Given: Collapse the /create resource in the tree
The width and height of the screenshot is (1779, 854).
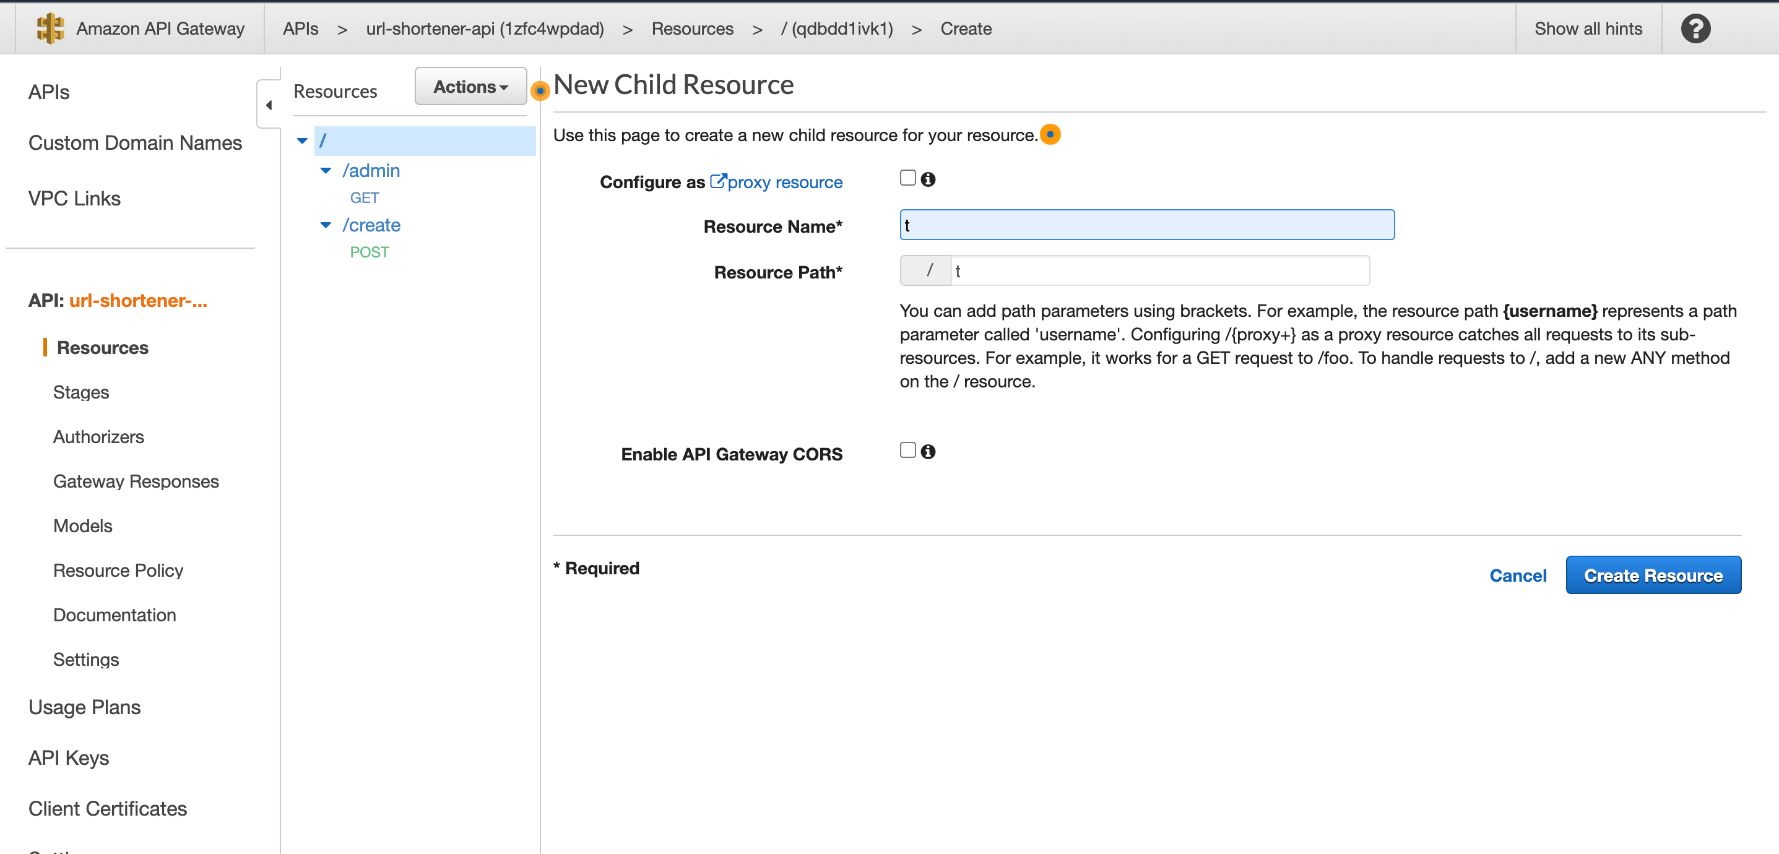Looking at the screenshot, I should tap(326, 225).
